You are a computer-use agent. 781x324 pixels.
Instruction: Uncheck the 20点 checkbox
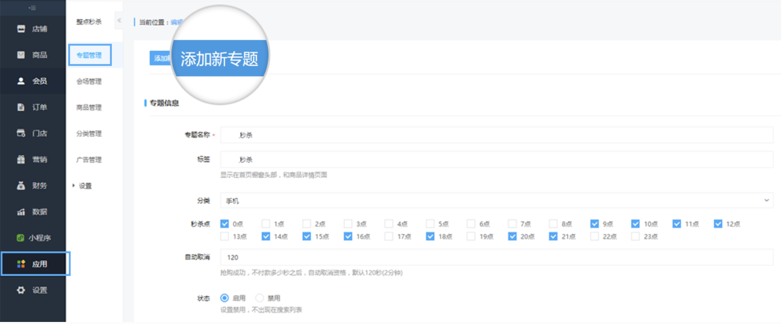(513, 236)
